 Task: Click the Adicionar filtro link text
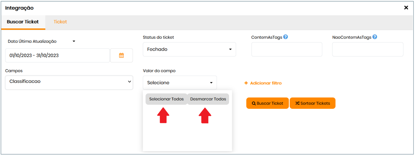tap(266, 83)
